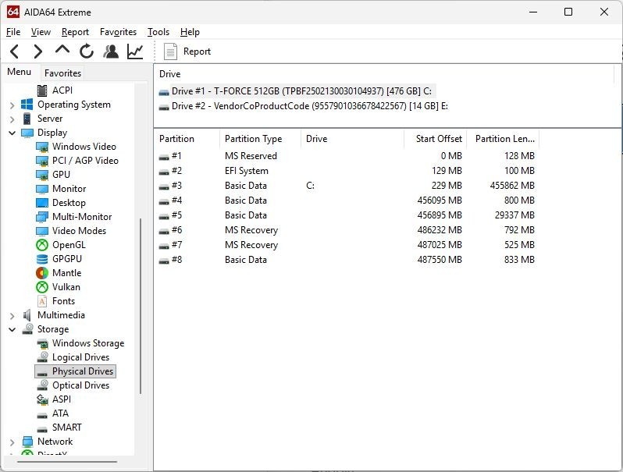Viewport: 623px width, 472px height.
Task: Open the View menu
Action: 41,32
